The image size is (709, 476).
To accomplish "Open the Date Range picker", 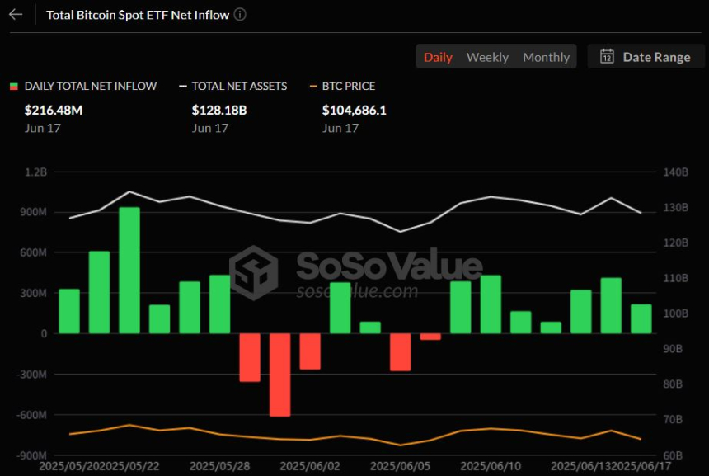I will pyautogui.click(x=646, y=57).
